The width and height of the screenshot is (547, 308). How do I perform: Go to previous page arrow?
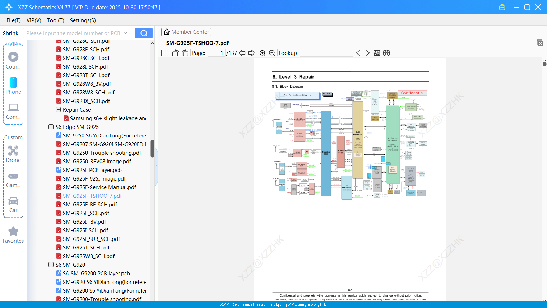click(x=242, y=53)
